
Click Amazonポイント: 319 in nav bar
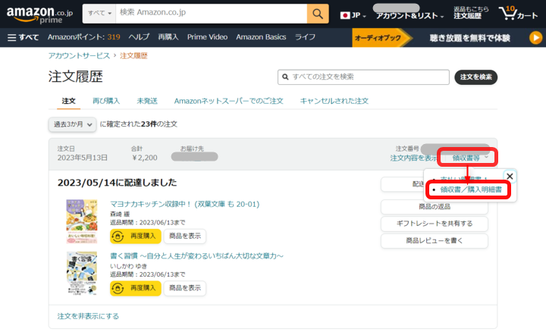pyautogui.click(x=84, y=37)
